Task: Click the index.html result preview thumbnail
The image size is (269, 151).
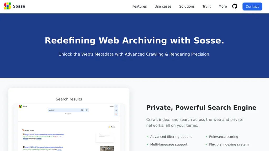Action: [x=105, y=137]
